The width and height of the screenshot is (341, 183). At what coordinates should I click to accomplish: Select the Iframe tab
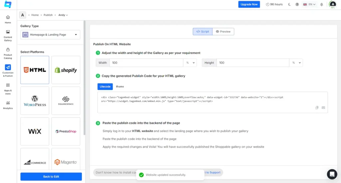(x=120, y=86)
